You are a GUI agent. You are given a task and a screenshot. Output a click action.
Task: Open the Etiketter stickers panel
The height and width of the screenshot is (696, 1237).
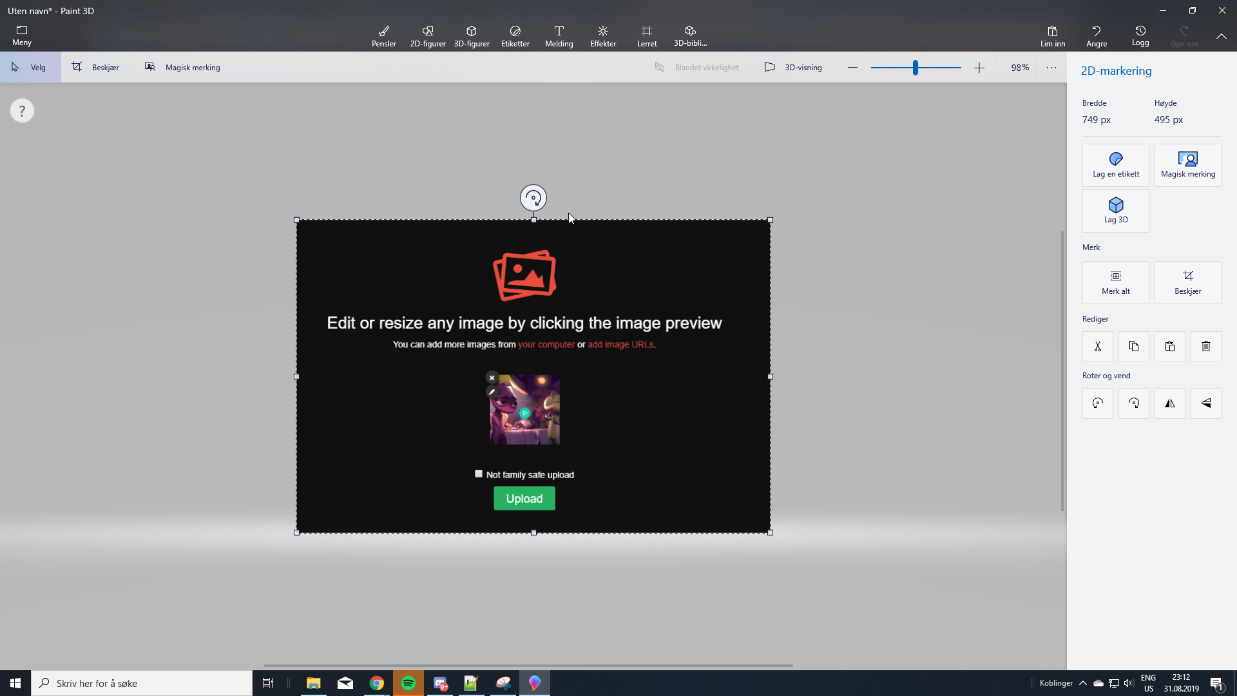tap(515, 36)
